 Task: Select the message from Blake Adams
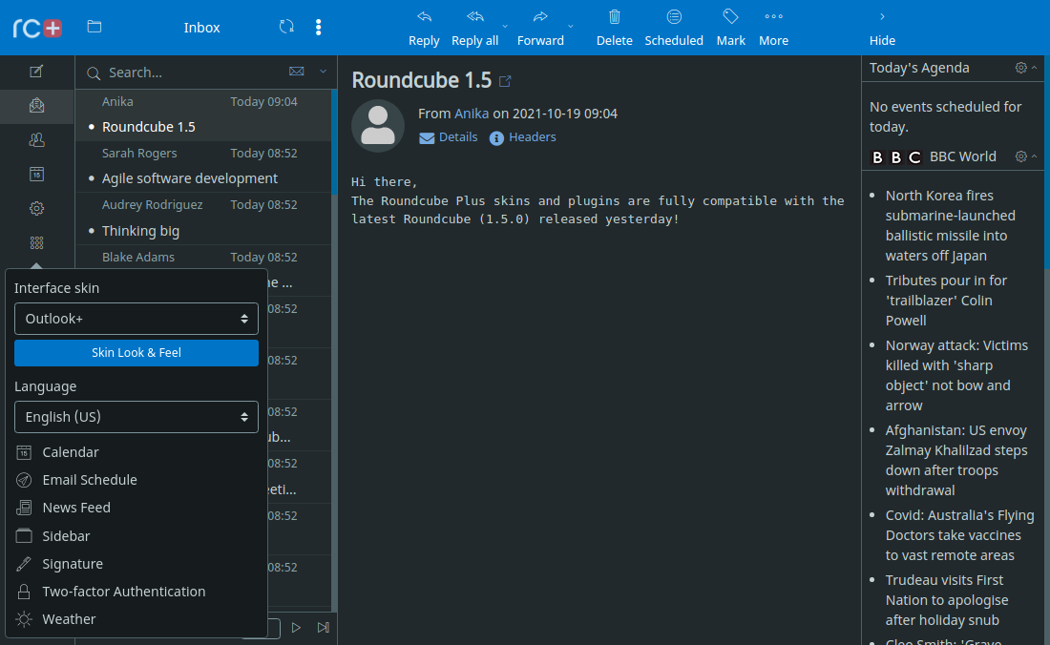tap(203, 258)
